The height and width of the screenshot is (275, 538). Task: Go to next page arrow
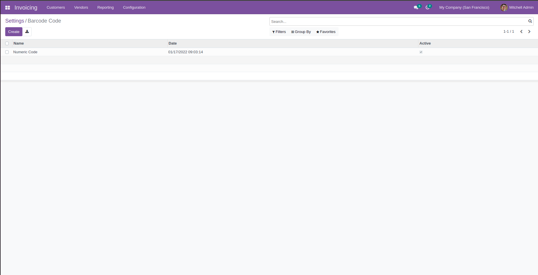point(529,32)
